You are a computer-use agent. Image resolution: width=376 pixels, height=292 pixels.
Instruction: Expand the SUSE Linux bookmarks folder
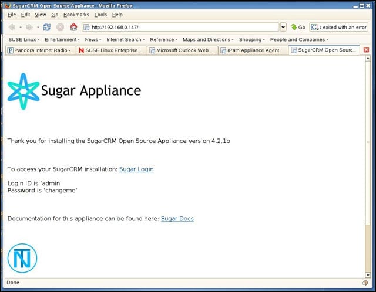[23, 39]
